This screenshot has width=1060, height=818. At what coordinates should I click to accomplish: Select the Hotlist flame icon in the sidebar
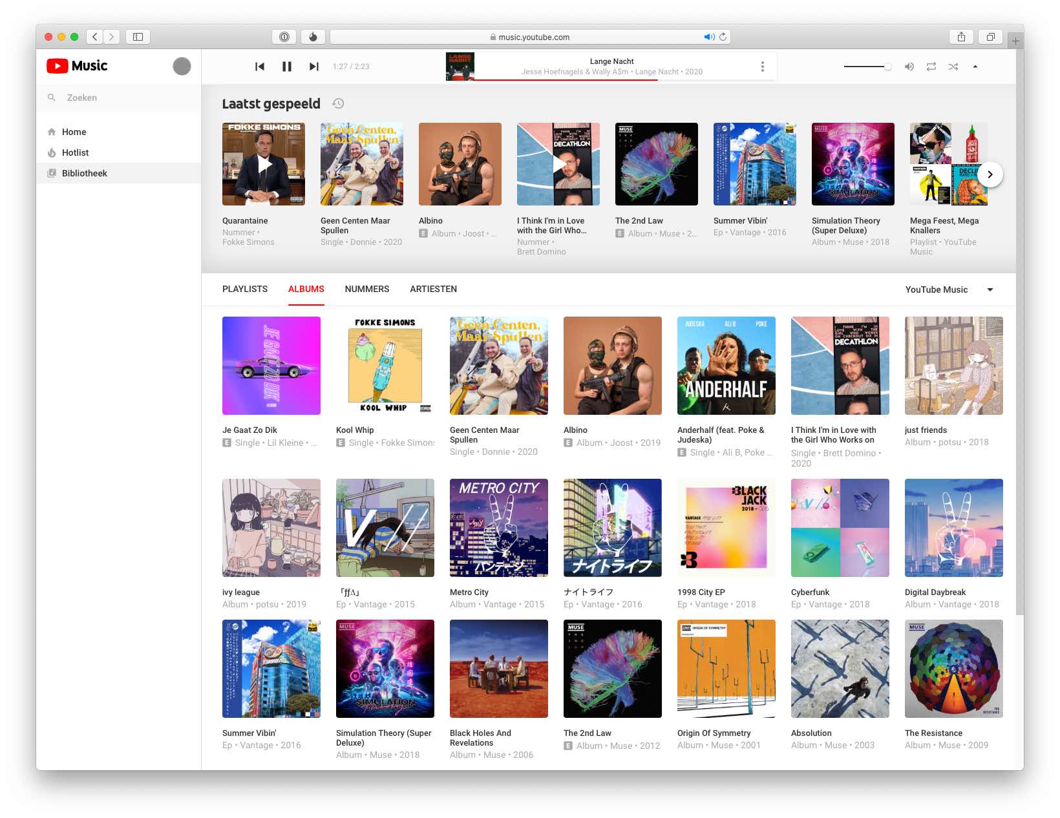[51, 152]
